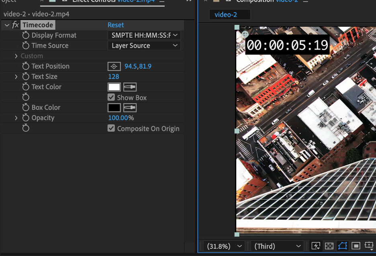Toggle Fast Previews button
The height and width of the screenshot is (256, 376).
[x=316, y=246]
